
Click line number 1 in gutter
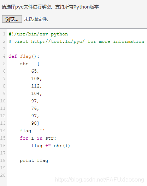4,34
